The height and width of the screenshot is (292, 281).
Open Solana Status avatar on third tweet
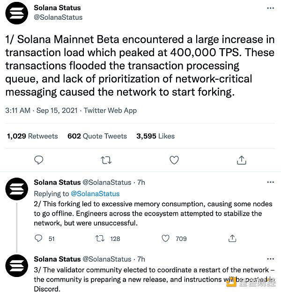point(16,266)
